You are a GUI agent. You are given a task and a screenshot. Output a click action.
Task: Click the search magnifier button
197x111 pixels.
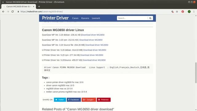coord(150,18)
